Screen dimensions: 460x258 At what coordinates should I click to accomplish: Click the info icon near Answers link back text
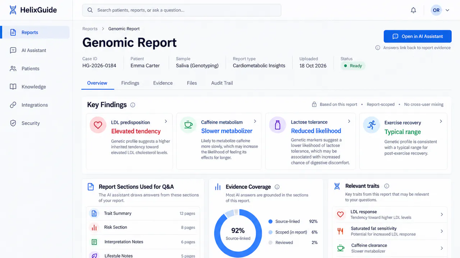[378, 48]
